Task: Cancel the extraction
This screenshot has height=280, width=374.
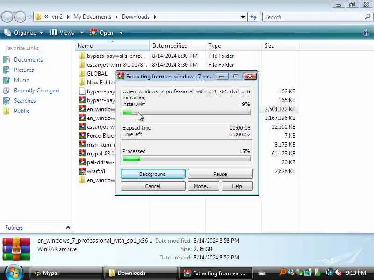Action: pyautogui.click(x=153, y=186)
